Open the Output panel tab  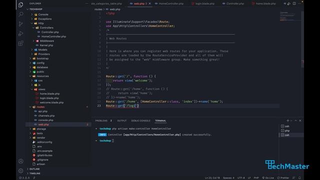(121, 121)
